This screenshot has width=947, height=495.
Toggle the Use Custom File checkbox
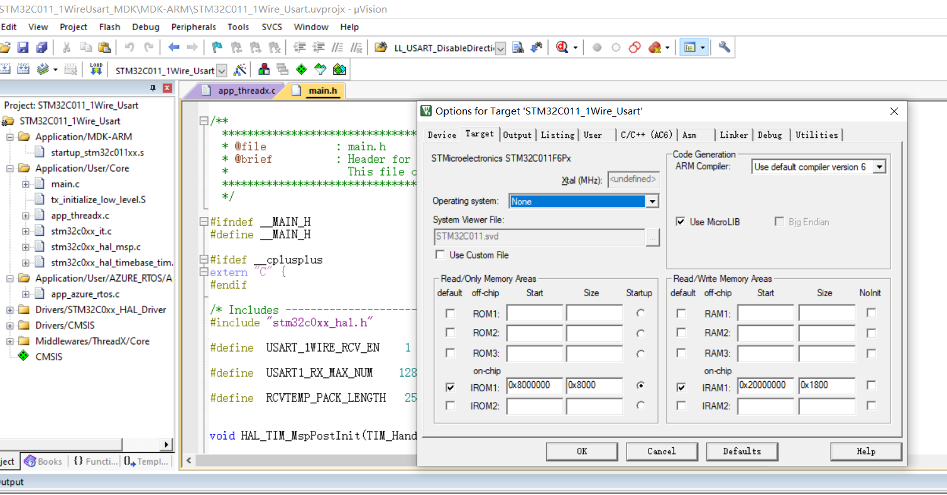click(x=440, y=255)
